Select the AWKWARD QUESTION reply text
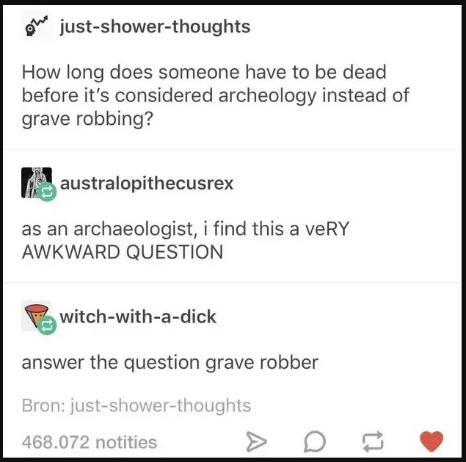Screen dimensions: 466x462 click(x=185, y=240)
